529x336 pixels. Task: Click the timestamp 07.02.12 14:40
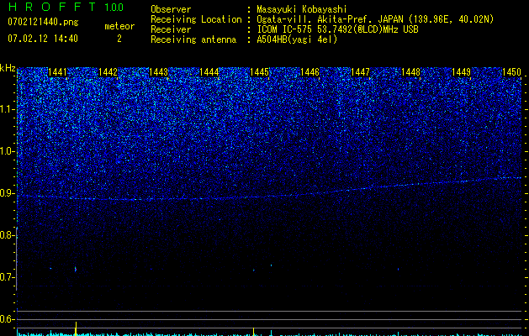pos(43,39)
